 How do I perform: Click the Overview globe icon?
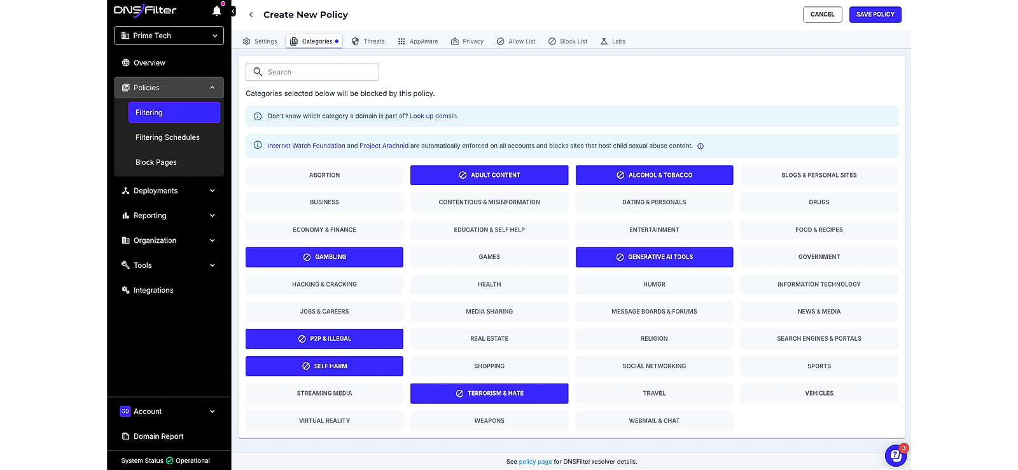(x=125, y=63)
